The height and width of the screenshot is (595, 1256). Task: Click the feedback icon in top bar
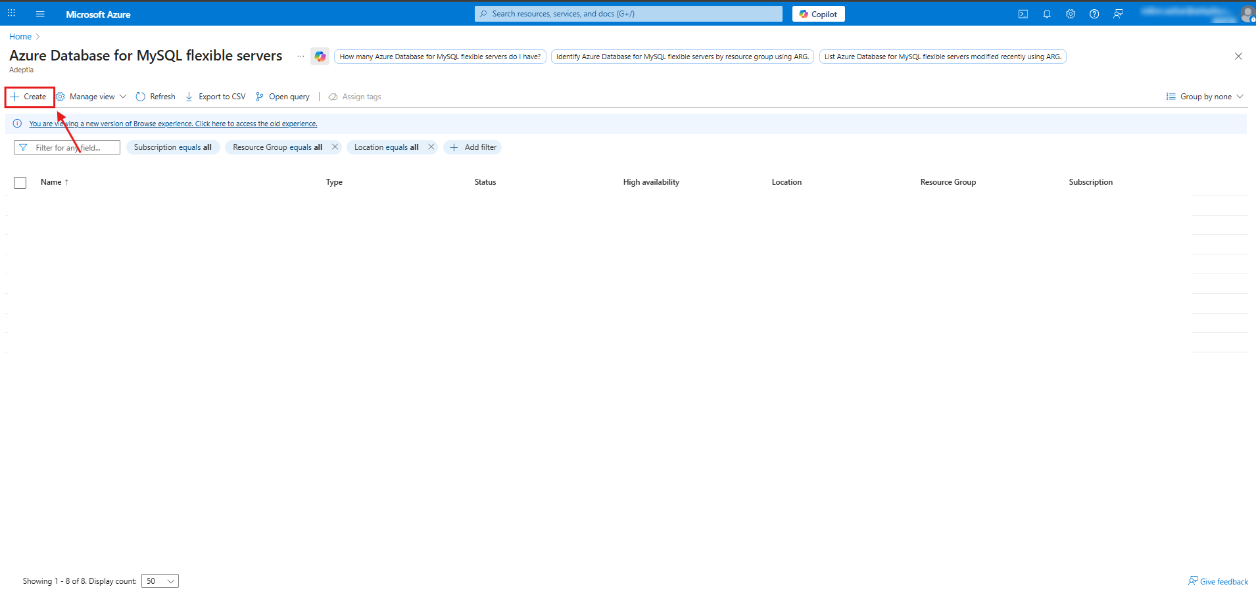(x=1118, y=14)
